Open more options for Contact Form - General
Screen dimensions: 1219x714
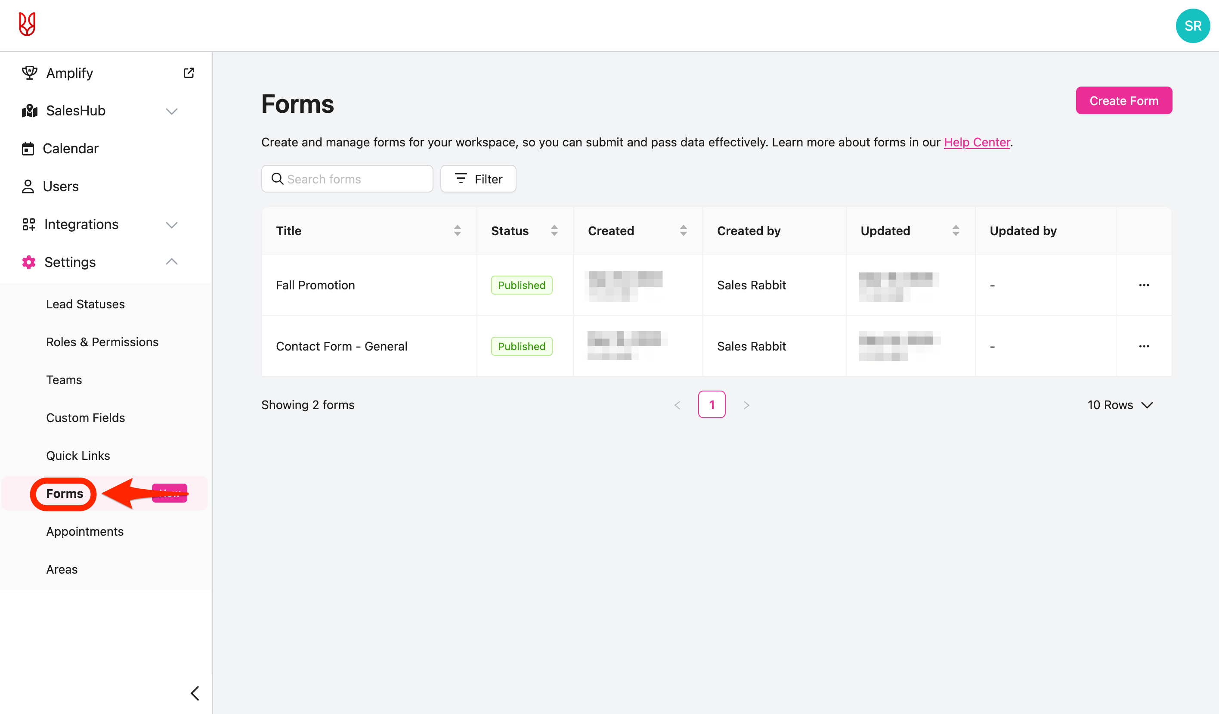tap(1144, 346)
